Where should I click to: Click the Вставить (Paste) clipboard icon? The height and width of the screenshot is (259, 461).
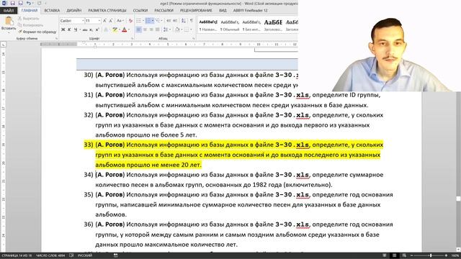pos(9,21)
